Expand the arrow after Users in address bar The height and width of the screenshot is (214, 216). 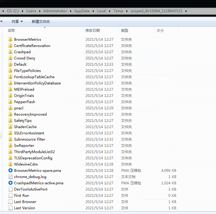(40, 11)
